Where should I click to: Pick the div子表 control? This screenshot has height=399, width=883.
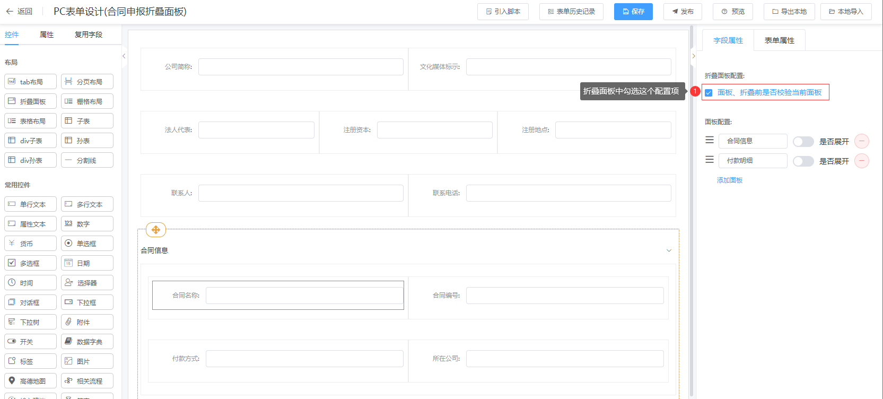pos(30,141)
